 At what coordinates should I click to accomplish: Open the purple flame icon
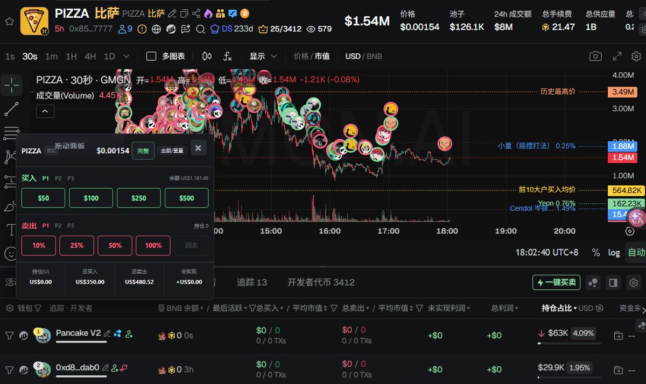[208, 13]
